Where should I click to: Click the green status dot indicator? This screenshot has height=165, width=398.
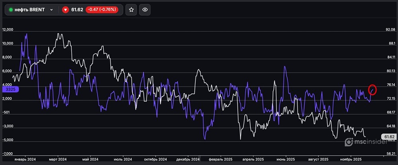tap(11, 10)
